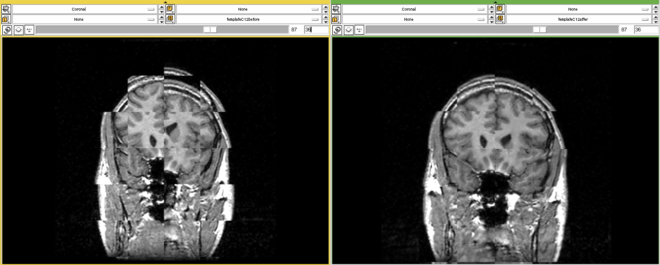660x265 pixels.
Task: Toggle slice visibility eye in the yellow viewer
Action: pyautogui.click(x=18, y=30)
